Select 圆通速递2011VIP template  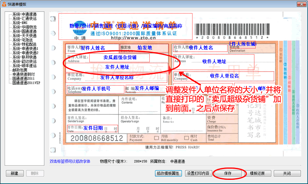[26, 83]
